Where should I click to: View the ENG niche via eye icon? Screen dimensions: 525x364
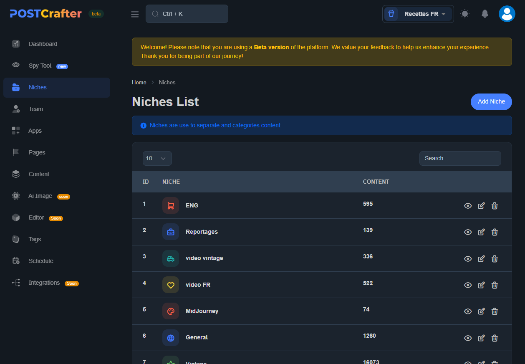[x=468, y=206]
